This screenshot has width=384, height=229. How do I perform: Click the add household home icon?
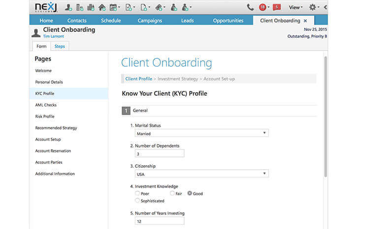click(102, 7)
